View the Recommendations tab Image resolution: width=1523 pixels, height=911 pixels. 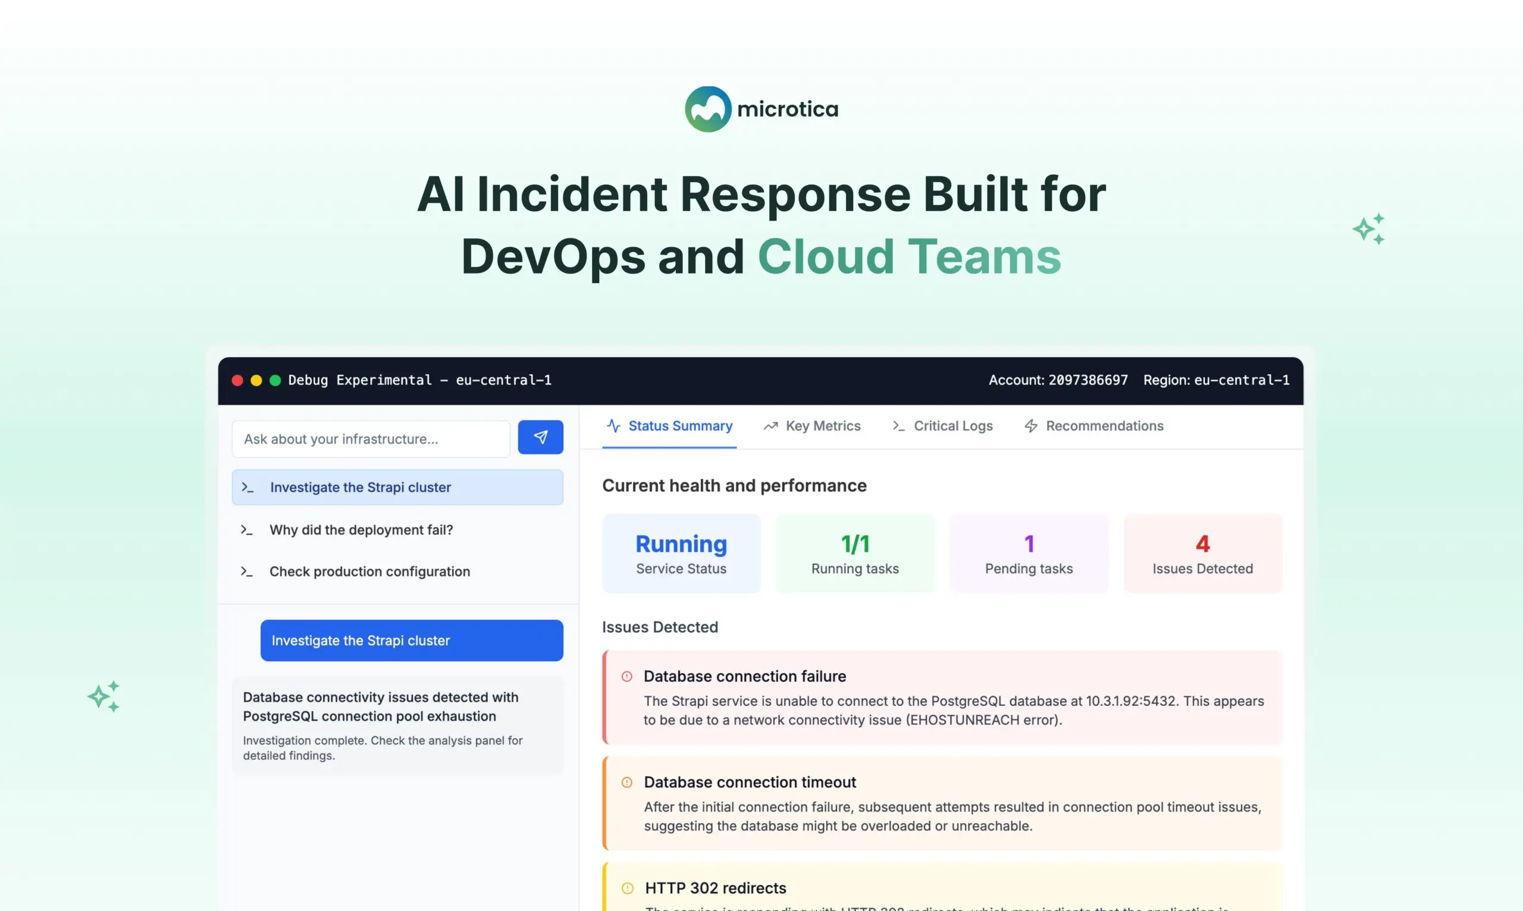click(x=1104, y=425)
